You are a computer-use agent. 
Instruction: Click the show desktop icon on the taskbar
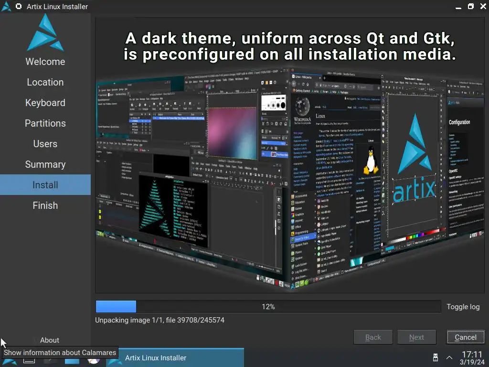coord(29,361)
